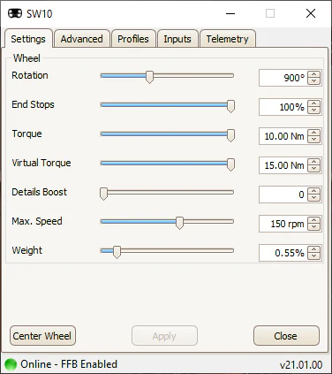Click the Center Wheel button

click(42, 336)
